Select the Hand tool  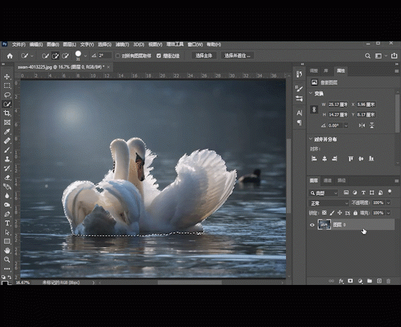click(x=7, y=250)
